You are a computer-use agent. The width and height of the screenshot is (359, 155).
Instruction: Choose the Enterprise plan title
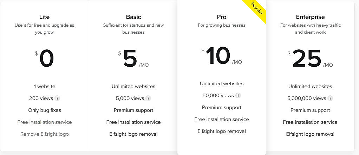coord(310,17)
